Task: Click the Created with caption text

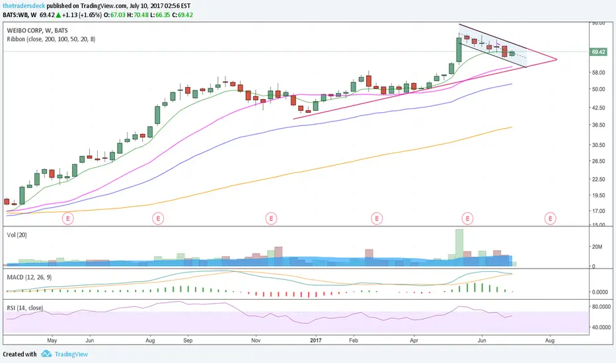Action: (x=20, y=354)
